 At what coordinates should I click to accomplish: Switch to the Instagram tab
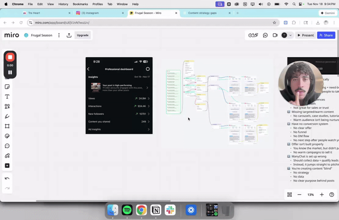99,13
